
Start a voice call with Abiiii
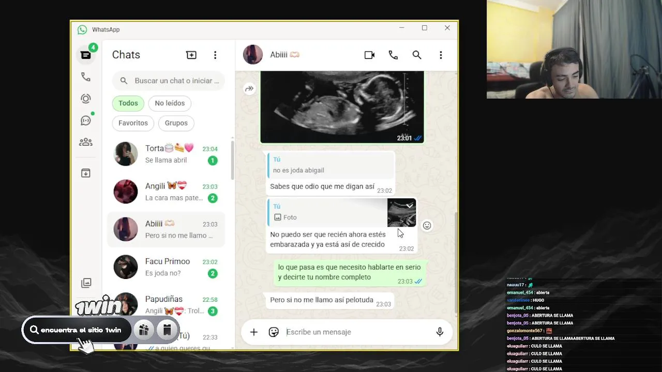click(x=393, y=55)
